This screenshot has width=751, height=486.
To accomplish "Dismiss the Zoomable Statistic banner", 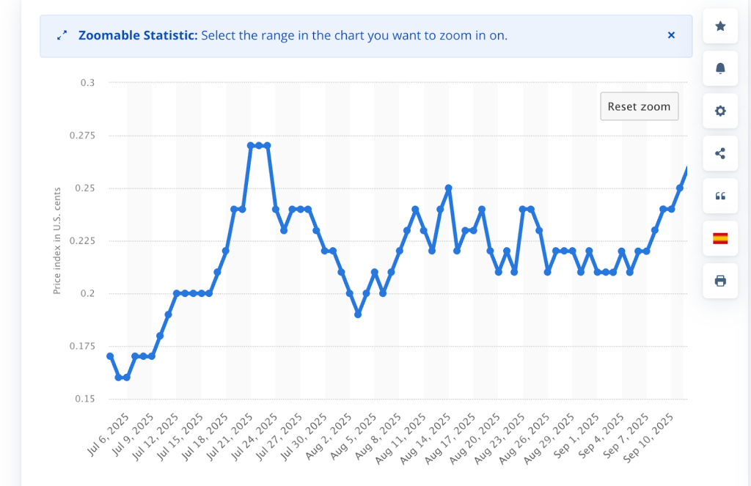I will pos(671,35).
